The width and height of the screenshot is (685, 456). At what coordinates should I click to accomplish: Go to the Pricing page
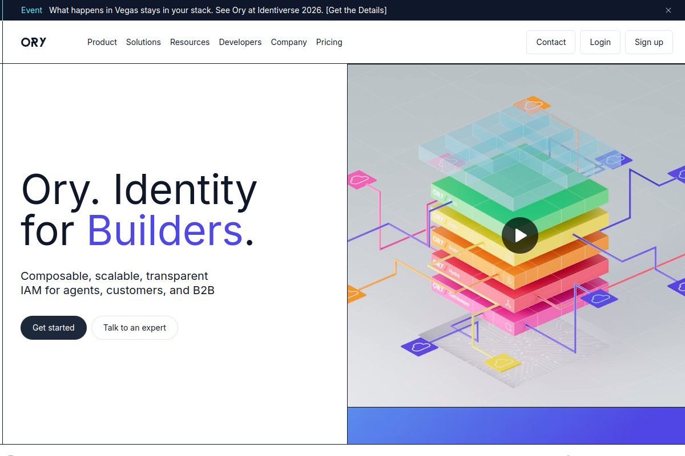point(329,42)
